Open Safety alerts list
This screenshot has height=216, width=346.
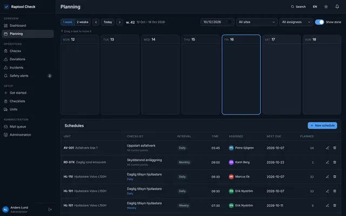(28, 76)
